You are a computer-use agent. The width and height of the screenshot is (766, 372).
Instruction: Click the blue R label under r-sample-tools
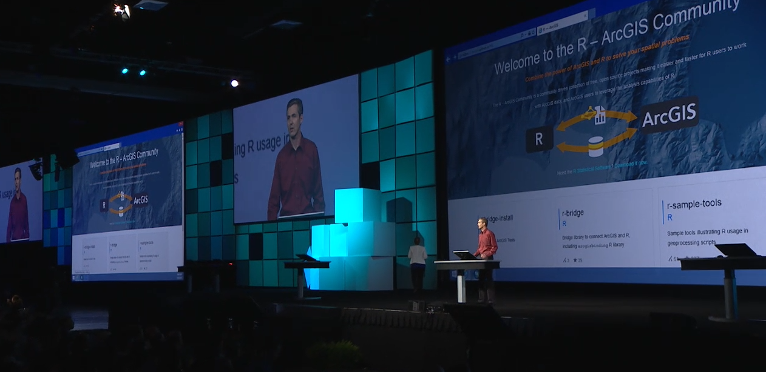pos(669,217)
